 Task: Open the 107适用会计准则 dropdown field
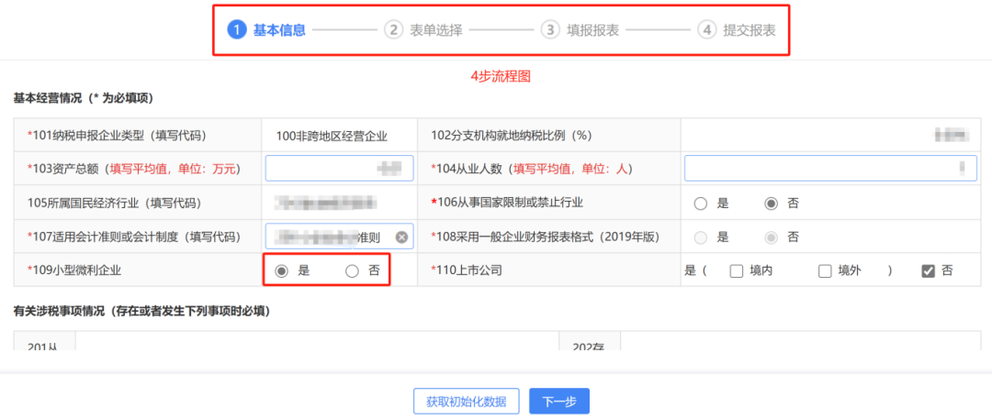[x=331, y=237]
